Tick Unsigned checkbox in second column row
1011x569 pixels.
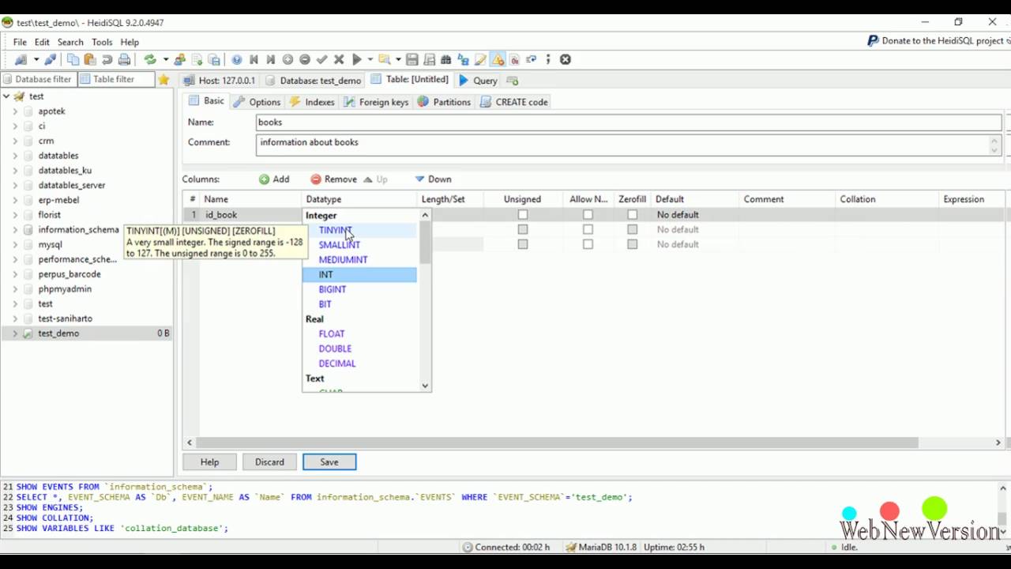pyautogui.click(x=523, y=229)
